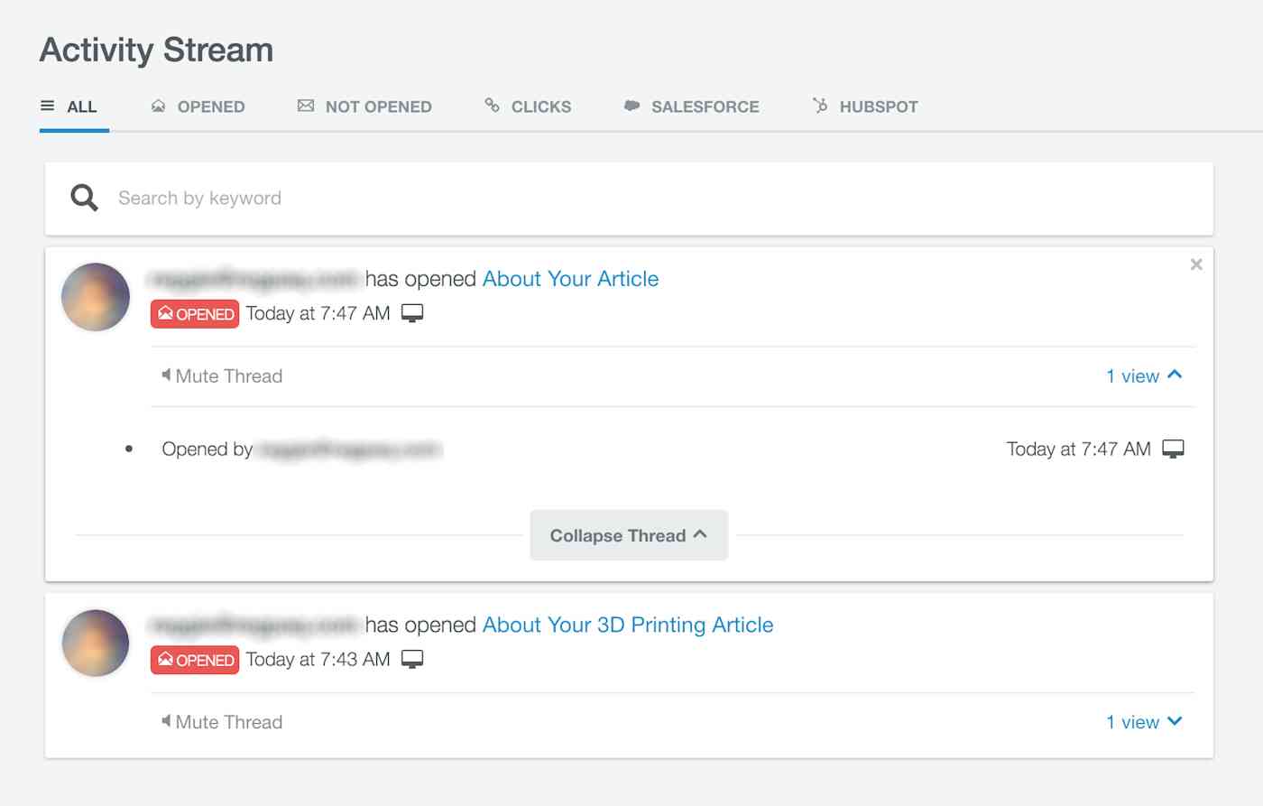The height and width of the screenshot is (806, 1263).
Task: Click blurred email after Opened by
Action: [x=349, y=449]
